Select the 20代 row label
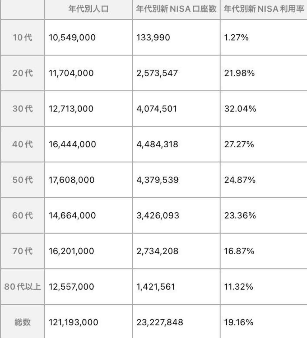 tap(22, 73)
